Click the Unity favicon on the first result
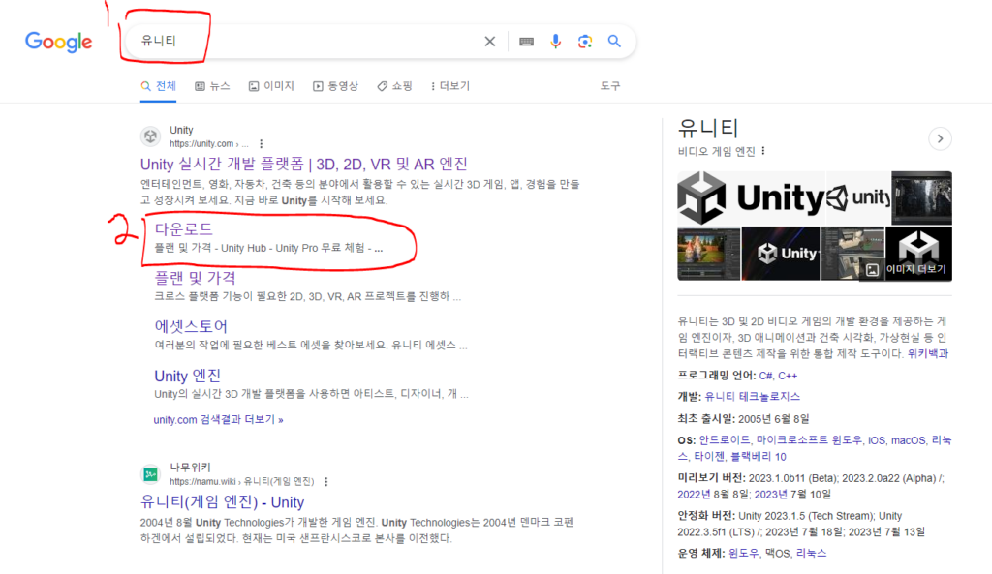 point(150,136)
